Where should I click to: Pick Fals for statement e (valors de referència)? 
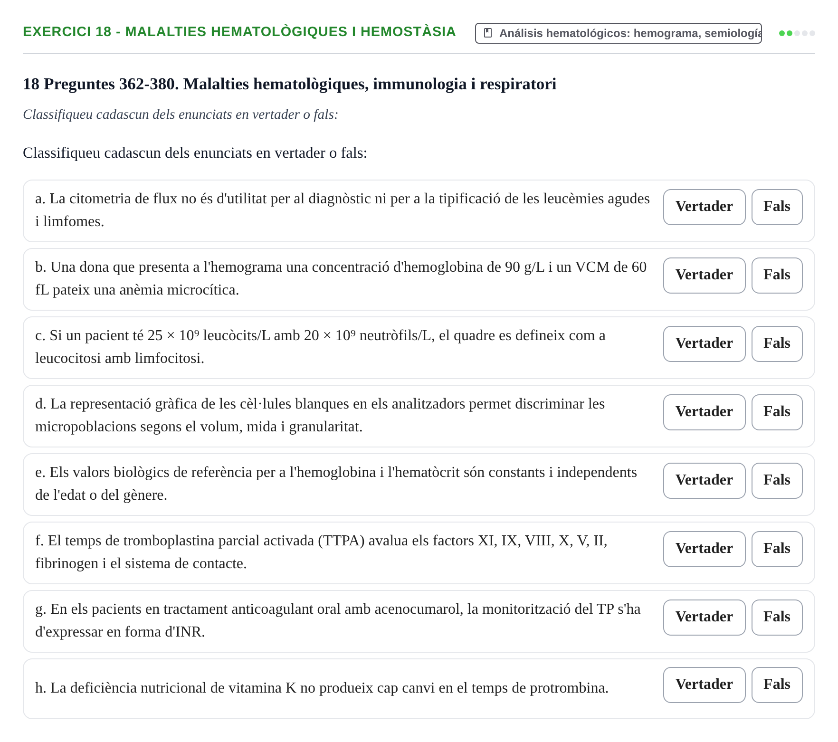777,480
